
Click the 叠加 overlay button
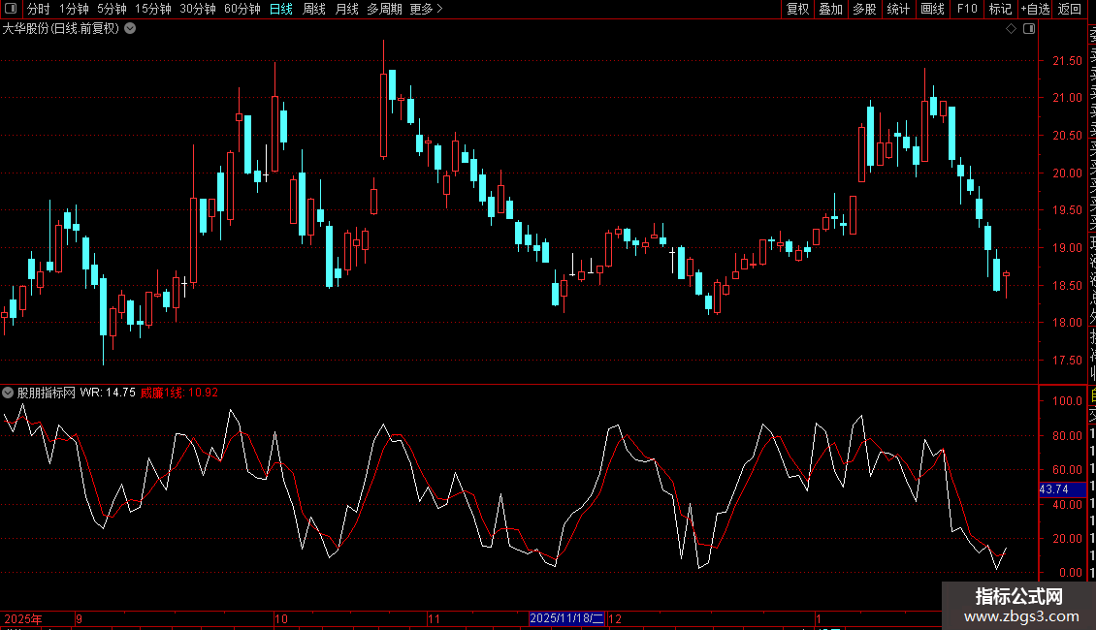coord(831,9)
